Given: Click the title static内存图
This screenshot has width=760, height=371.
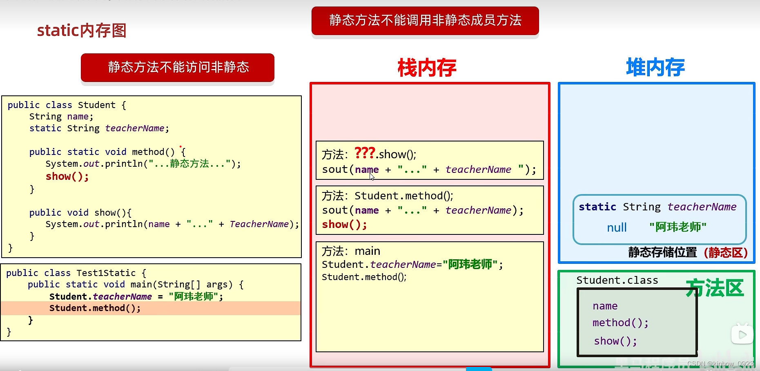Looking at the screenshot, I should tap(82, 31).
